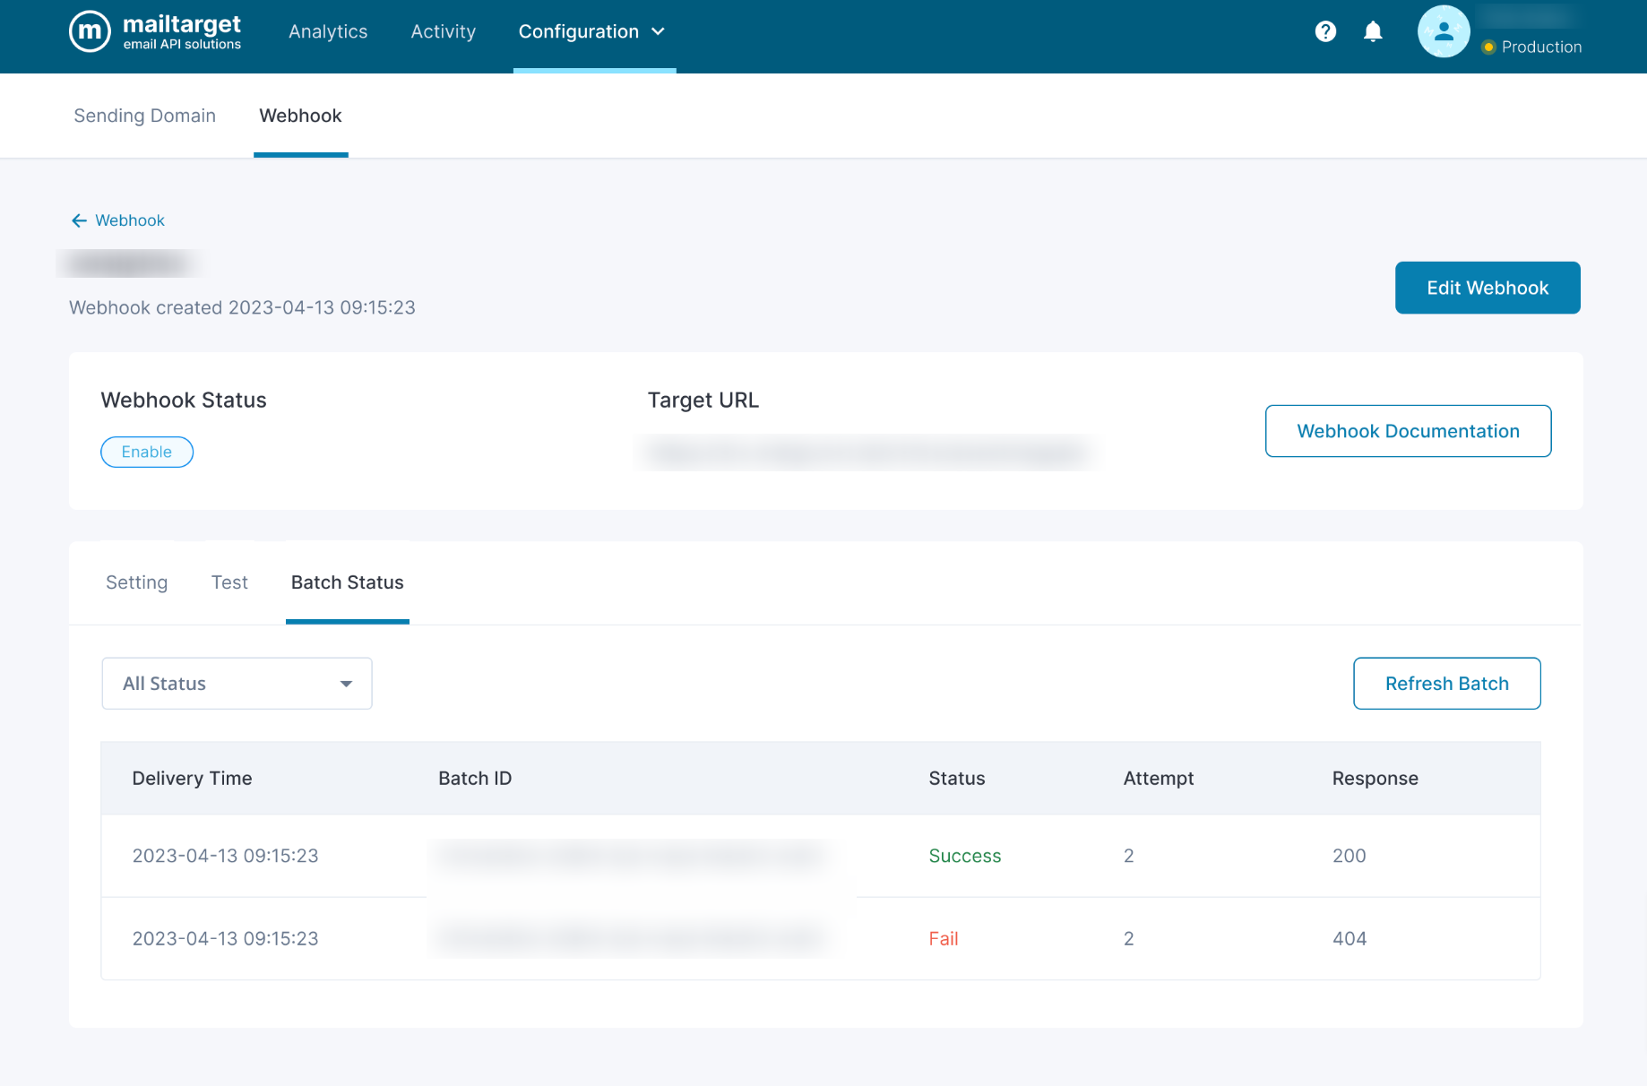Image resolution: width=1647 pixels, height=1086 pixels.
Task: Open the All Status filter dropdown
Action: (x=237, y=684)
